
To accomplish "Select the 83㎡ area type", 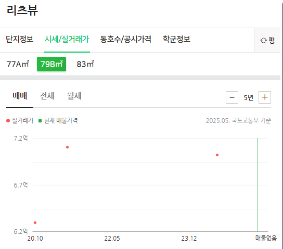I will point(85,64).
